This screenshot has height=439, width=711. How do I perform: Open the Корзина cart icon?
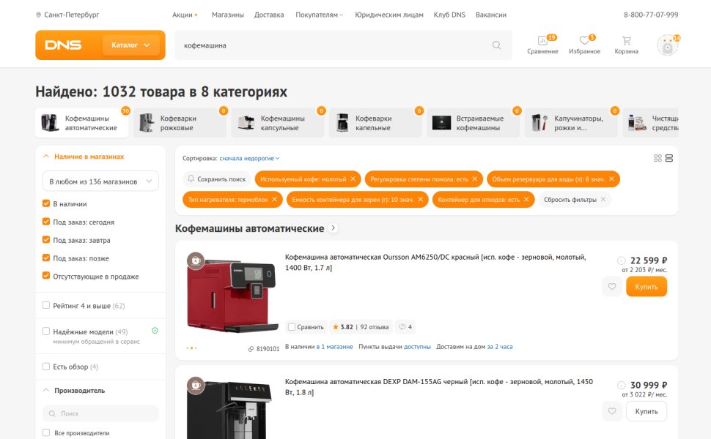pos(626,45)
